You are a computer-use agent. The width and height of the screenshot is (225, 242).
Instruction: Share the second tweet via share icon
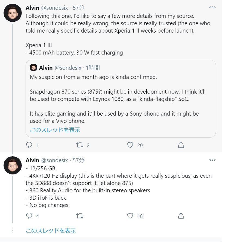point(181,216)
